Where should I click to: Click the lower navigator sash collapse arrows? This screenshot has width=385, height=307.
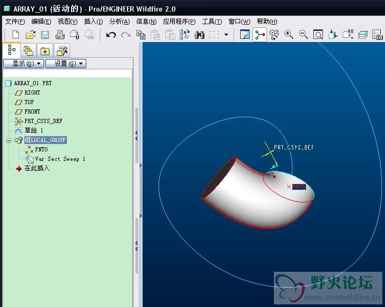click(136, 246)
